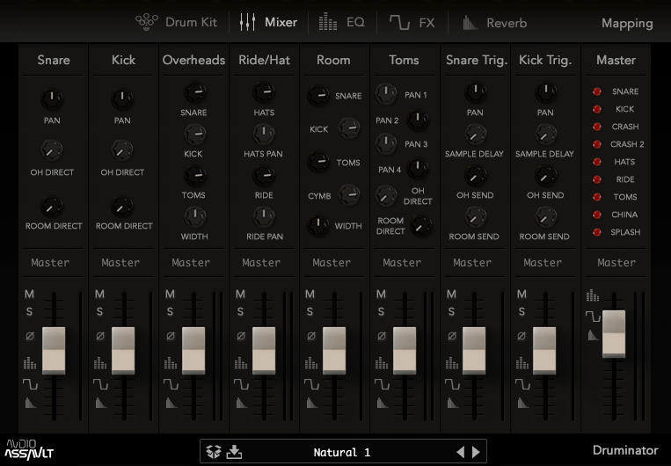Go to the next preset arrow

(x=476, y=452)
